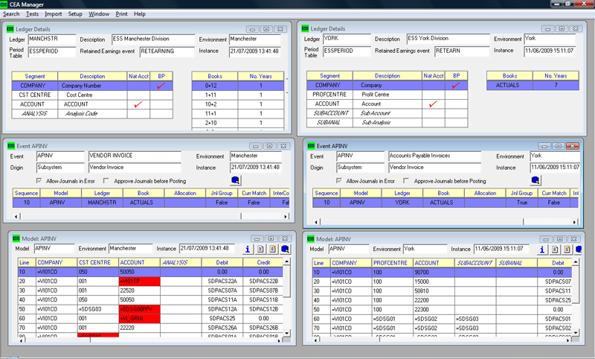Open the Setup menu
Viewport: 595px width, 359px height.
point(75,14)
